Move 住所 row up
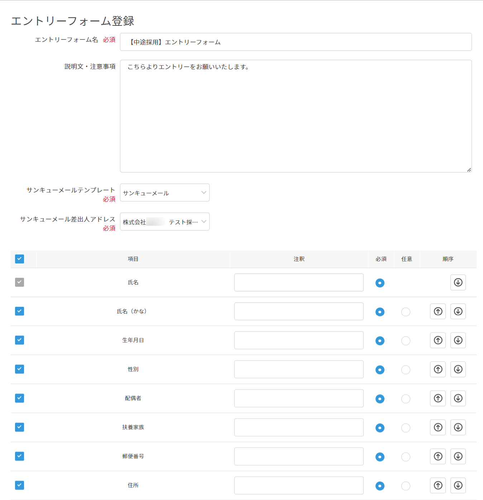The image size is (483, 500). (x=438, y=485)
